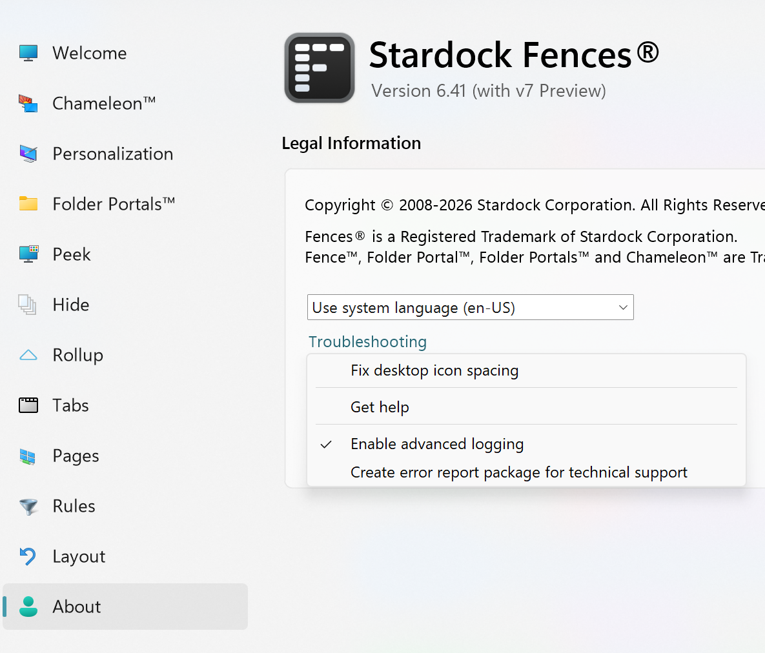Click the Peek monitor icon
This screenshot has height=653, width=765.
pyautogui.click(x=28, y=254)
